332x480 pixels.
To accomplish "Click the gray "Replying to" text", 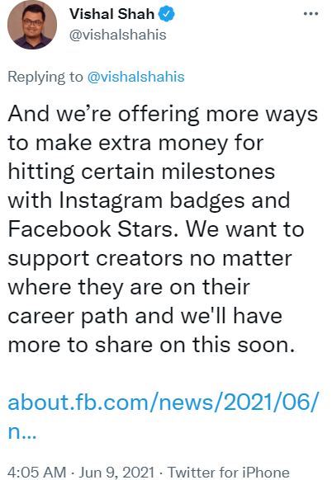I will (45, 77).
